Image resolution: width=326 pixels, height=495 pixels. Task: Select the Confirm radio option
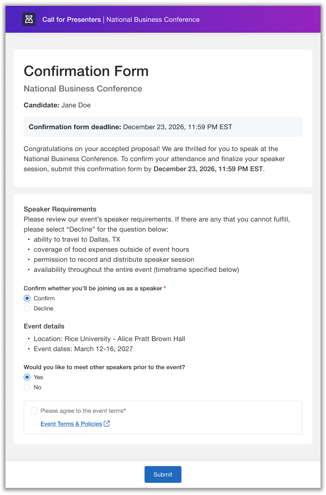pos(27,298)
